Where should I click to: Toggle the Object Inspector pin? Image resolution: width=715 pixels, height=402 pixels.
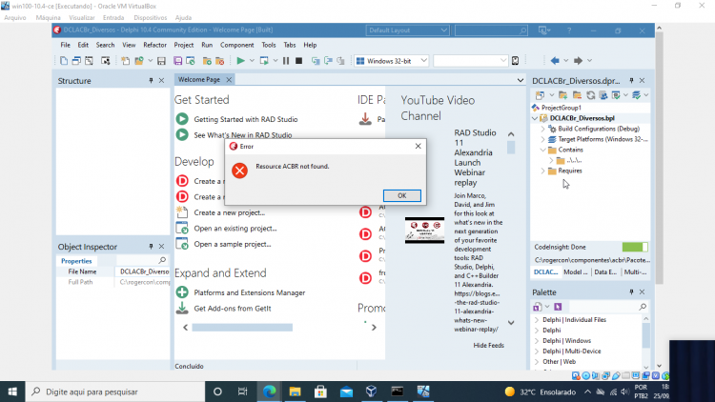pos(151,247)
